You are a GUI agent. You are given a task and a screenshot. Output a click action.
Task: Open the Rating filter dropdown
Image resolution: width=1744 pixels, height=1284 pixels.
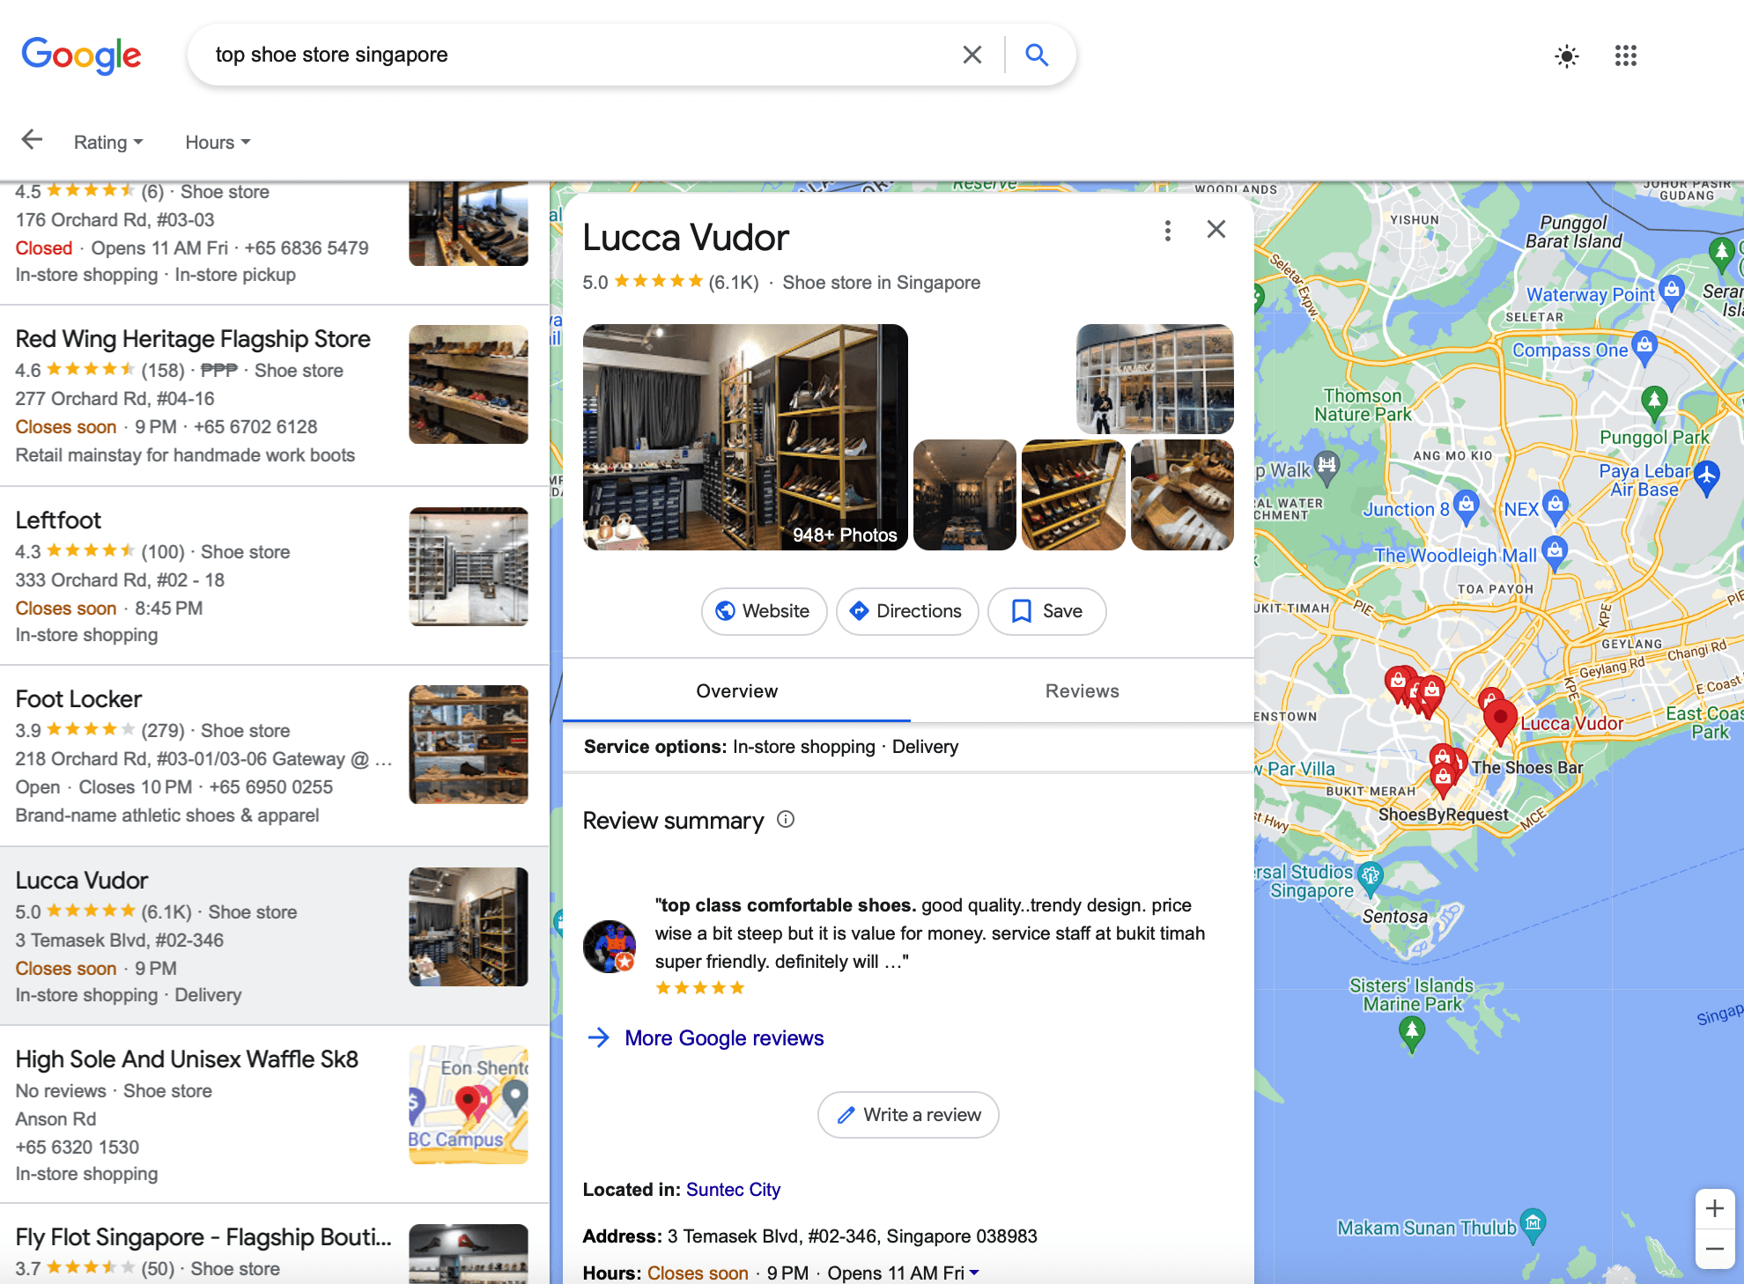[x=107, y=142]
